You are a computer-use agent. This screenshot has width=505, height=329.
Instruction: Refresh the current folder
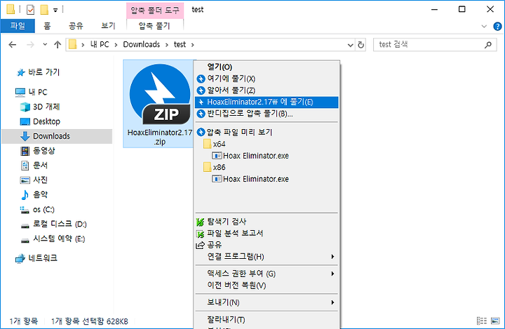361,45
